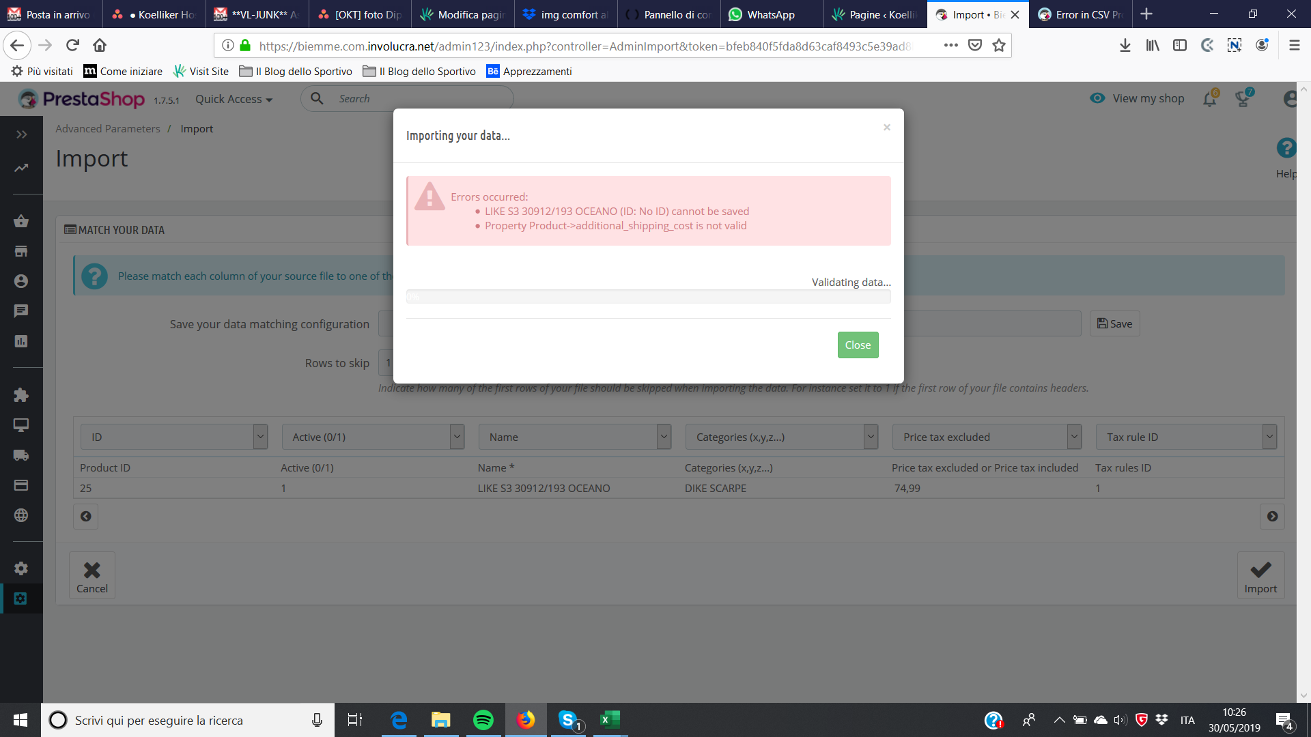Screen dimensions: 1311x737
Task: Open the Tax rule ID column dropdown
Action: point(1186,437)
